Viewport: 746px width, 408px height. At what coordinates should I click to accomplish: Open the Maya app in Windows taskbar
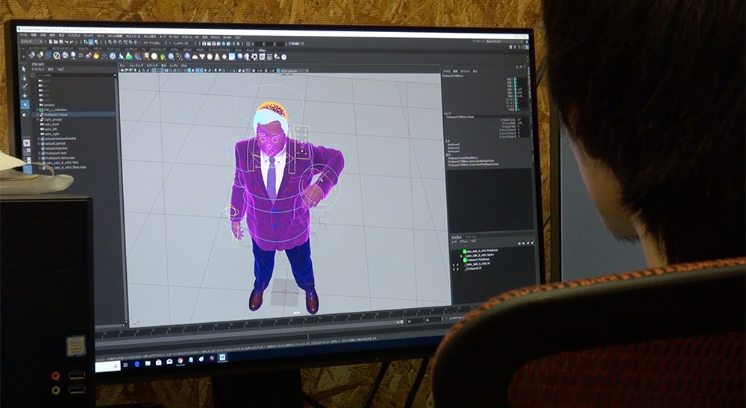(x=222, y=358)
